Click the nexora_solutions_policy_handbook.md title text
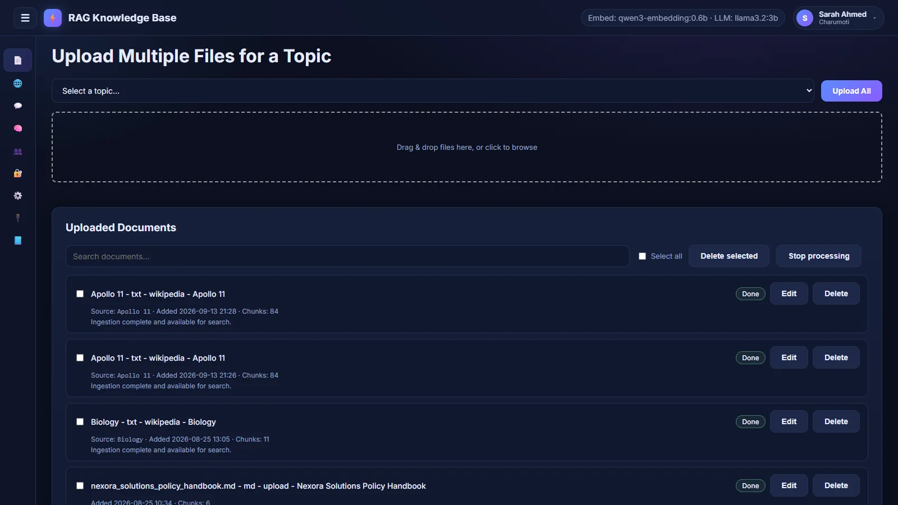Image resolution: width=898 pixels, height=505 pixels. (x=258, y=486)
